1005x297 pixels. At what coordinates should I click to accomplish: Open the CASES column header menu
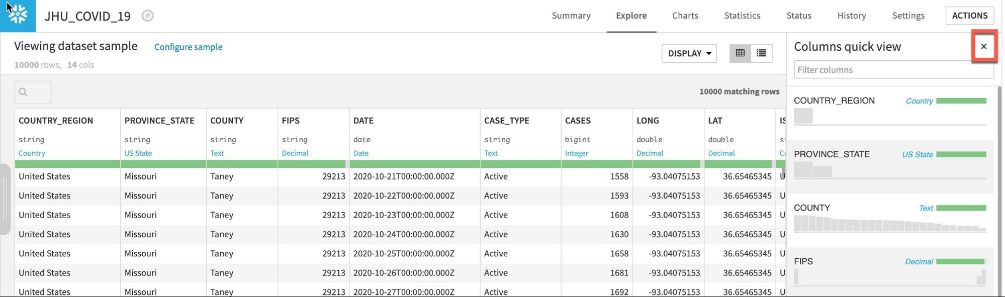point(578,121)
